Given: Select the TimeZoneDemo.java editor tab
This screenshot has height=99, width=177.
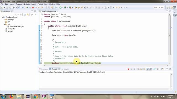Looking at the screenshot, I should [48, 11].
